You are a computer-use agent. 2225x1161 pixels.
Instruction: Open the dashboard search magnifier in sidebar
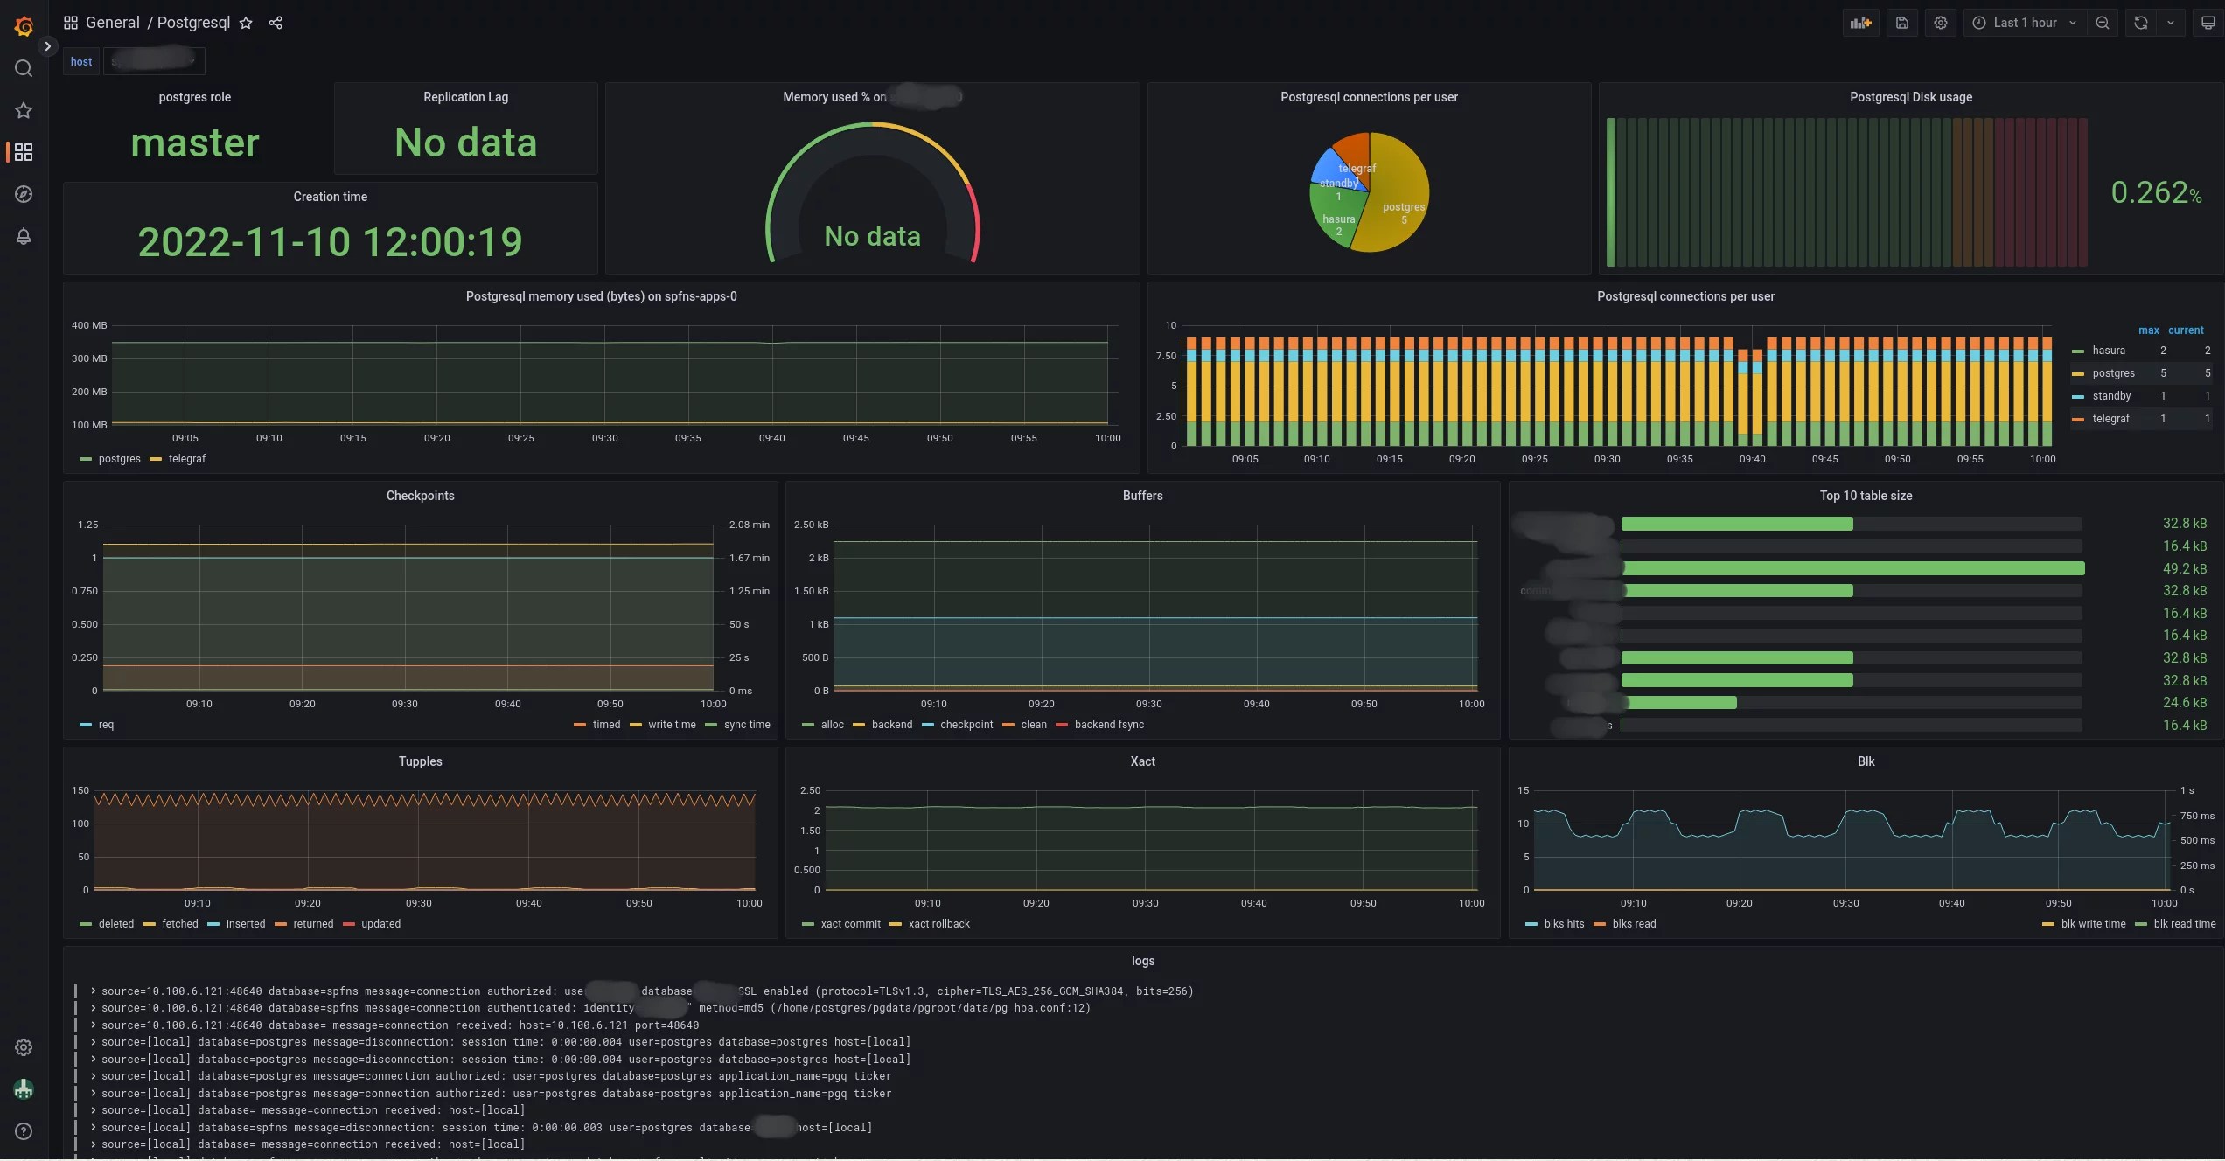(24, 68)
